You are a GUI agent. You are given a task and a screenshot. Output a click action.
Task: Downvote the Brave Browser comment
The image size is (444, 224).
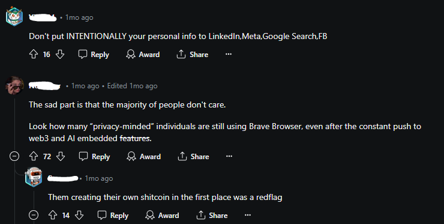(61, 156)
